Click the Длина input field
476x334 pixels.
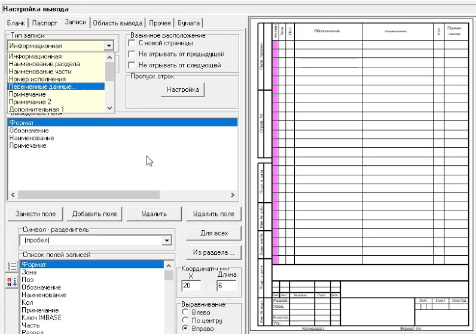click(226, 286)
